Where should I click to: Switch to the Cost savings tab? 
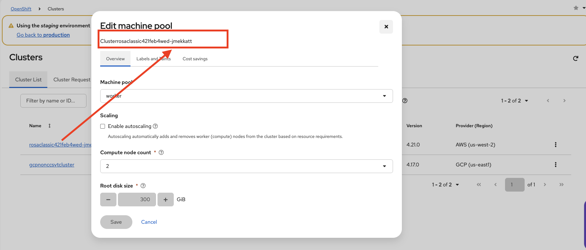click(x=195, y=59)
